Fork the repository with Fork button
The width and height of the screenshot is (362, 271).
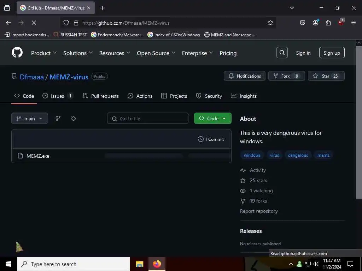pos(286,76)
